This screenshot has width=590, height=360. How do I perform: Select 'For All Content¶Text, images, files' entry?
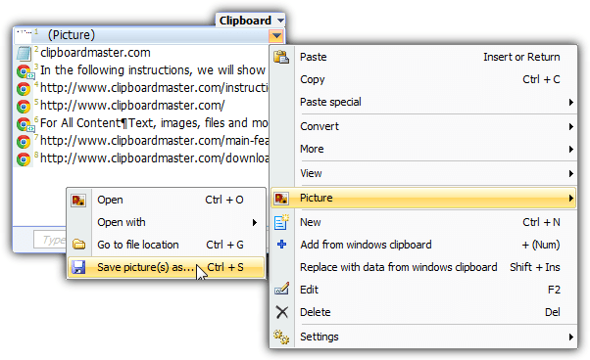point(141,123)
